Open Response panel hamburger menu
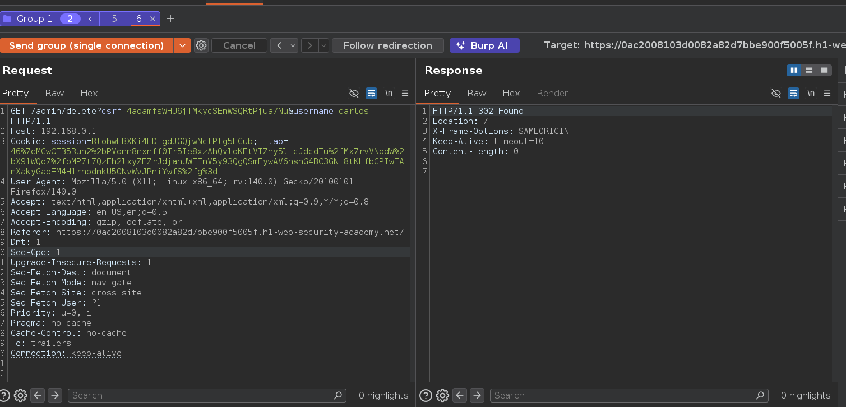The height and width of the screenshot is (407, 846). [827, 93]
